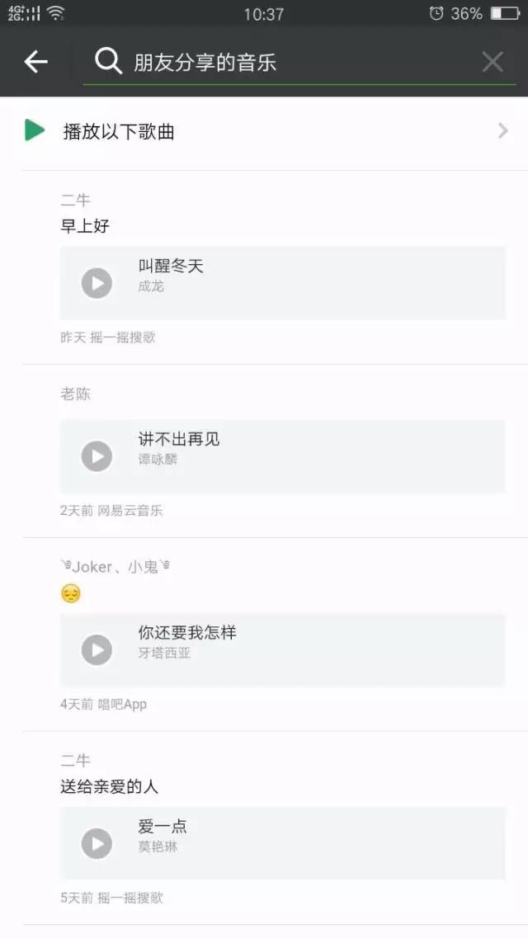Tap the search input showing 朋友分享的音乐
Screen dimensions: 528x939
[247, 61]
